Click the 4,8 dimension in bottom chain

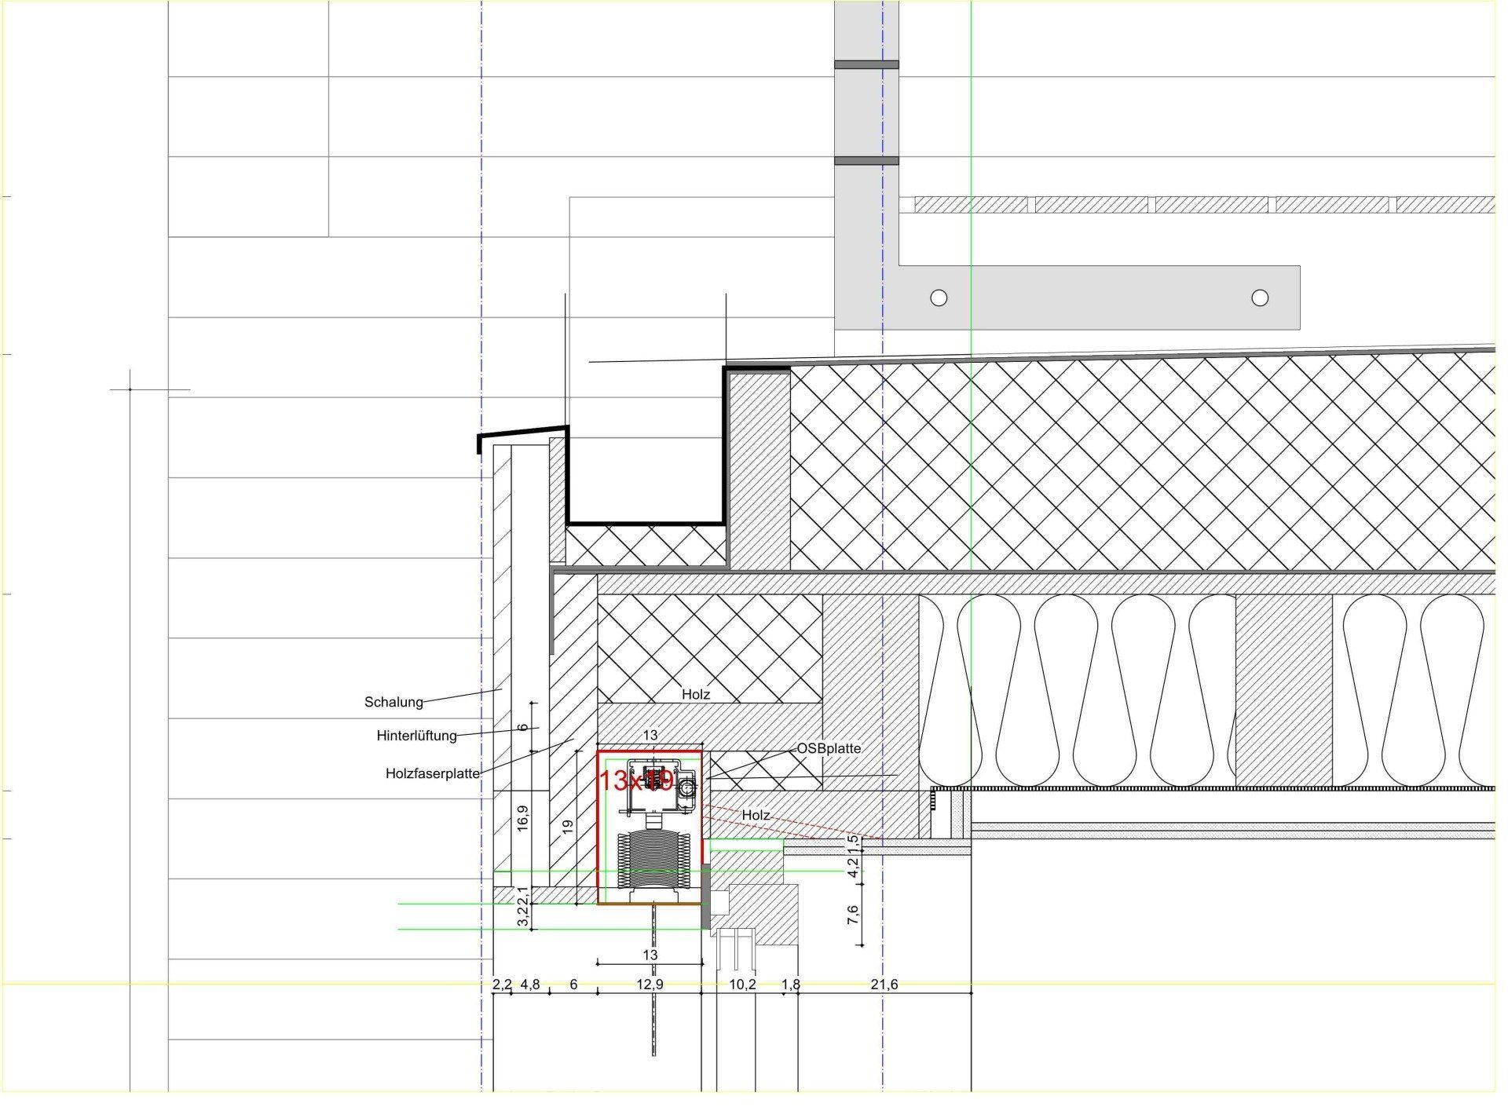pyautogui.click(x=530, y=985)
